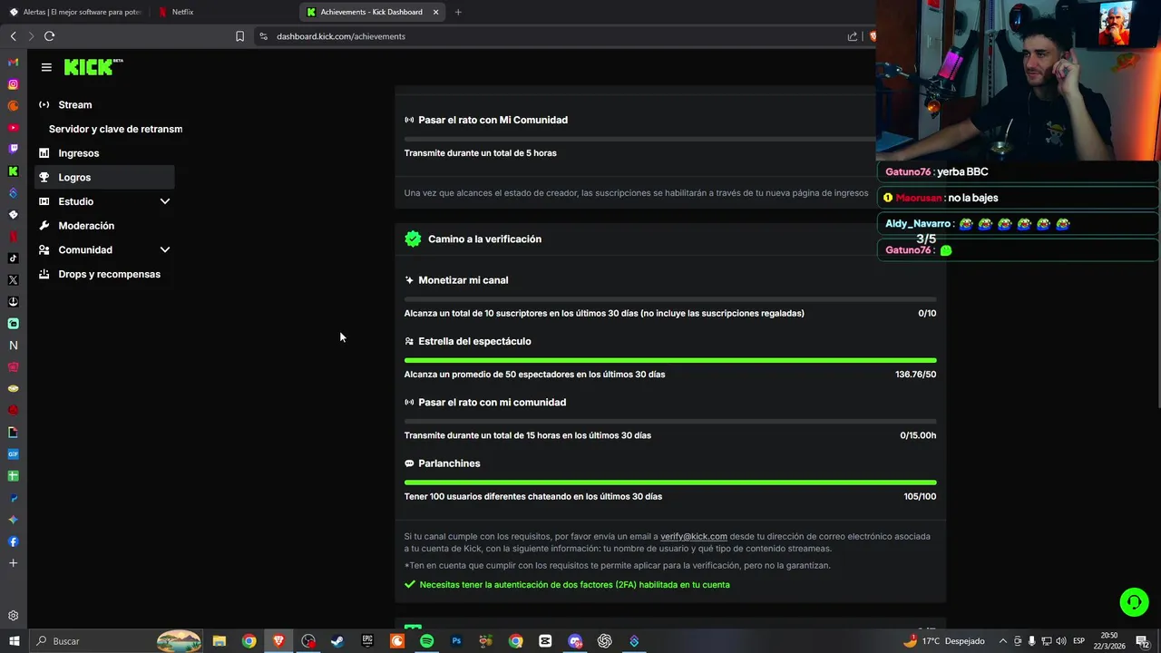This screenshot has width=1161, height=653.
Task: Open the Windows Start menu
Action: (x=14, y=641)
